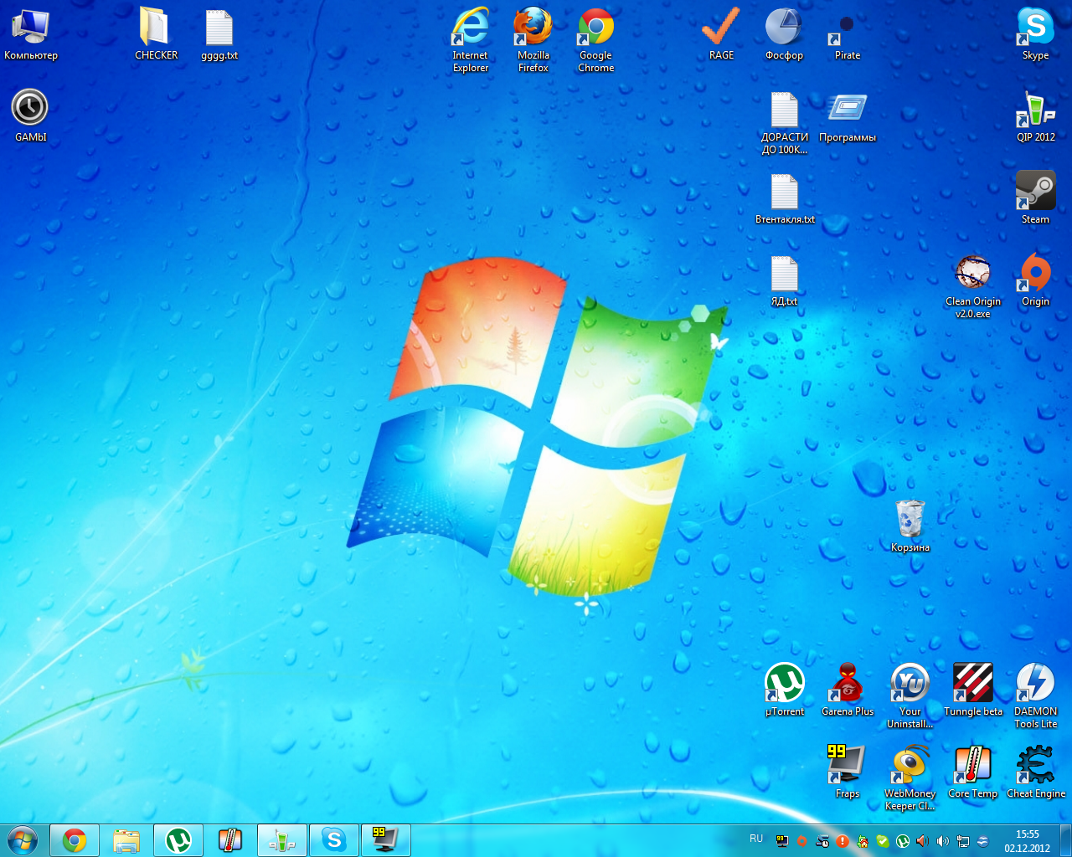Select the Втентакля.txt file

pos(785,199)
